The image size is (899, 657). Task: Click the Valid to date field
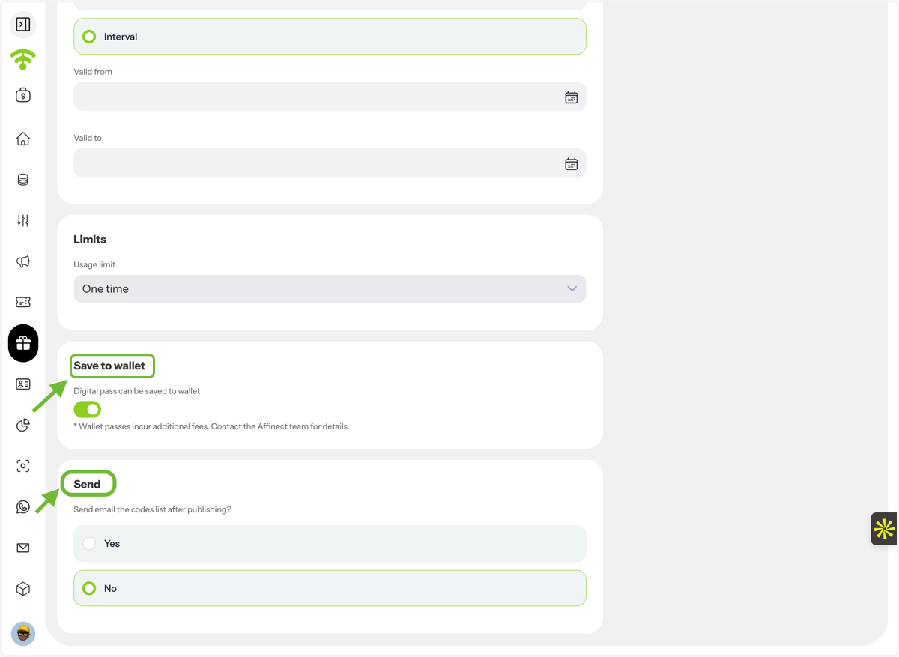[x=330, y=163]
